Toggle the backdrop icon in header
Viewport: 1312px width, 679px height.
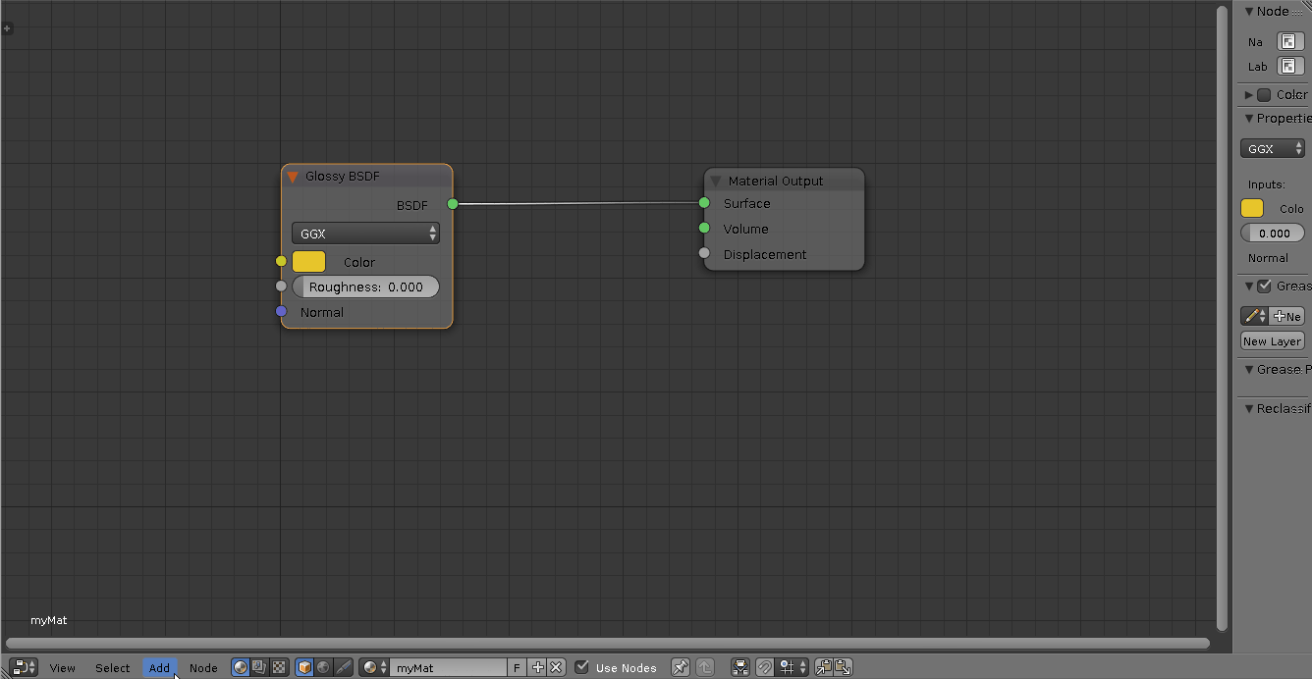pos(741,667)
